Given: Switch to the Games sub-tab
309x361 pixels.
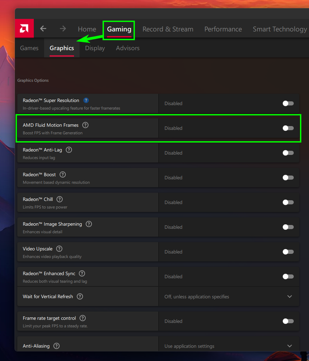Looking at the screenshot, I should [x=29, y=48].
